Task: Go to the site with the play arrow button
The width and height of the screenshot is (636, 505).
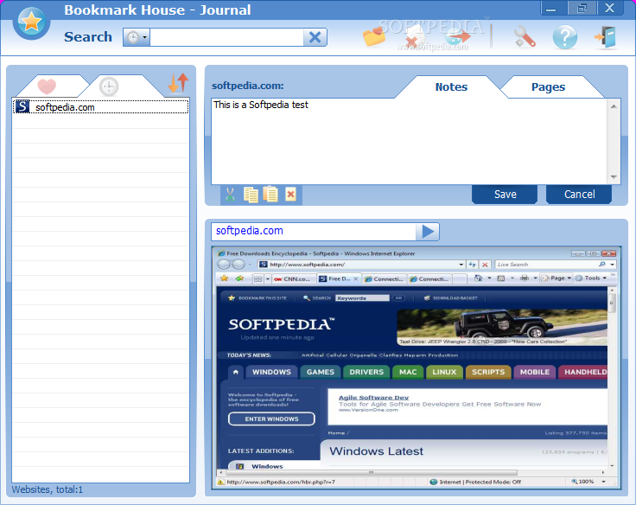Action: (x=428, y=232)
